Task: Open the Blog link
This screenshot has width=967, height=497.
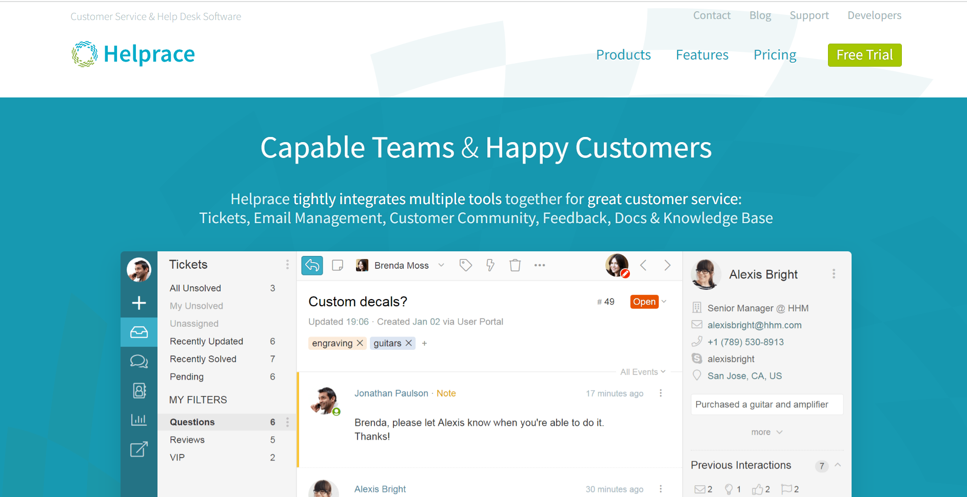Action: (x=760, y=15)
